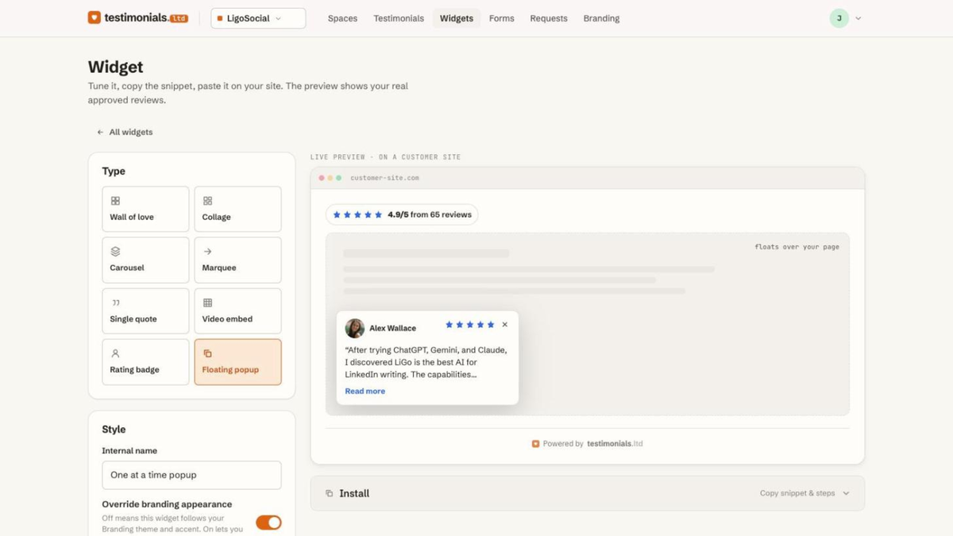Click the small heart icon beside Powered by
This screenshot has width=953, height=536.
[535, 444]
